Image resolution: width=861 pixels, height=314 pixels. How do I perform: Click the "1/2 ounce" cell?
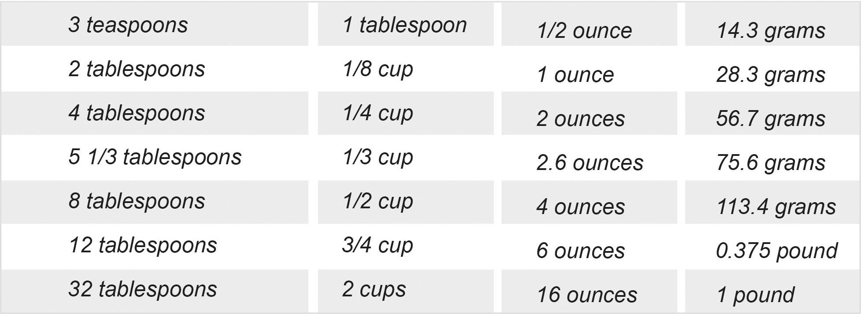coord(584,30)
